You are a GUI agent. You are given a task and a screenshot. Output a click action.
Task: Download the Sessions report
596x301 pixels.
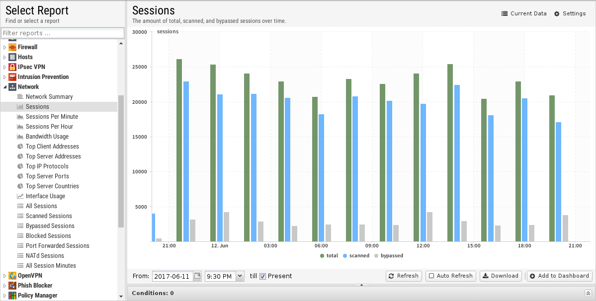[501, 276]
